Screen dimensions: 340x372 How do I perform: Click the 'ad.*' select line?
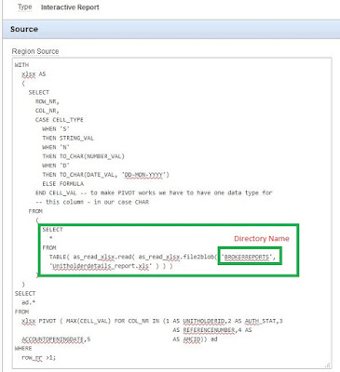29,302
